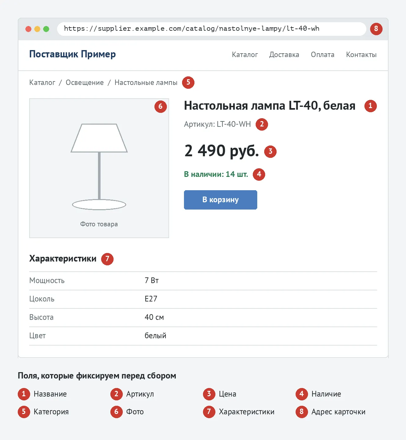
Task: Open the Настольные лампы breadcrumb
Action: click(x=146, y=82)
